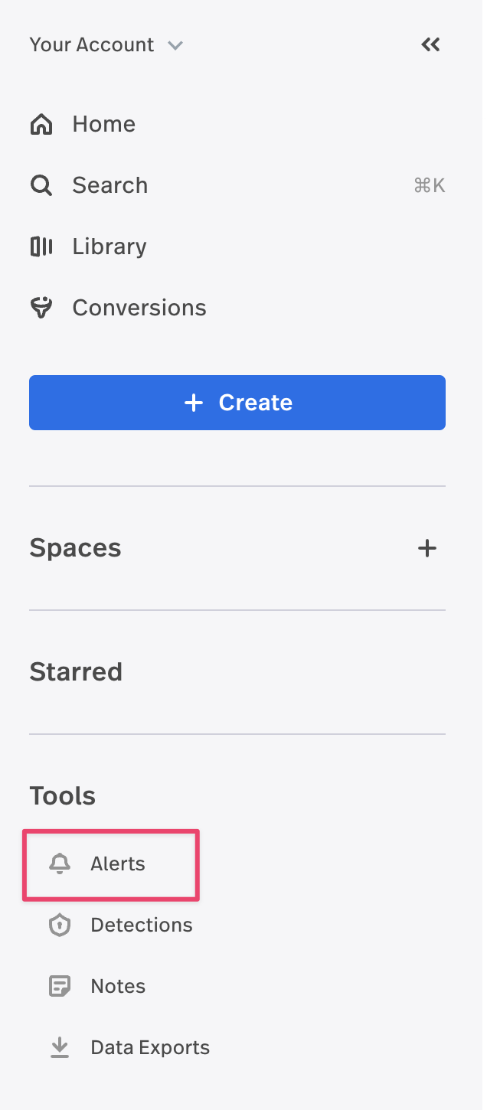
Task: Click the chevron beside Your Account
Action: pos(175,45)
